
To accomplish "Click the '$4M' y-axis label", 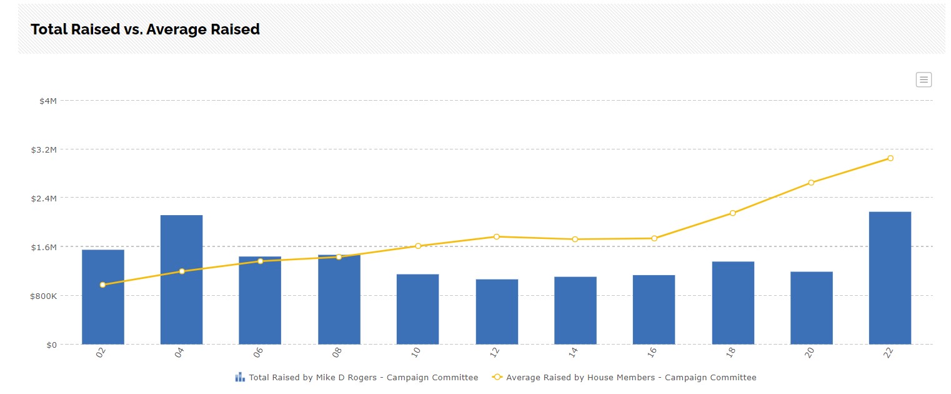I will [x=48, y=101].
